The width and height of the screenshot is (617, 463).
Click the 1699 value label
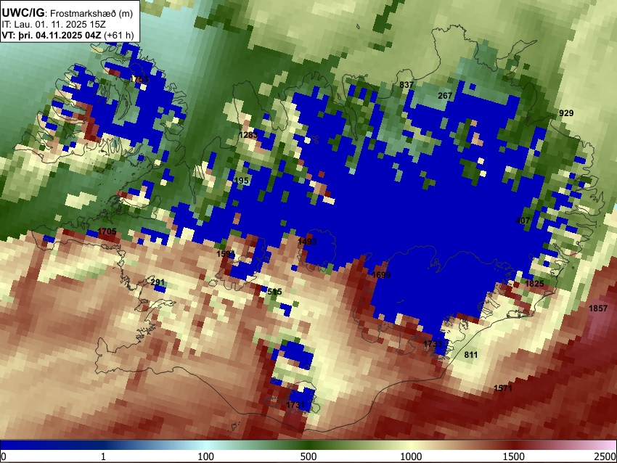click(x=381, y=274)
